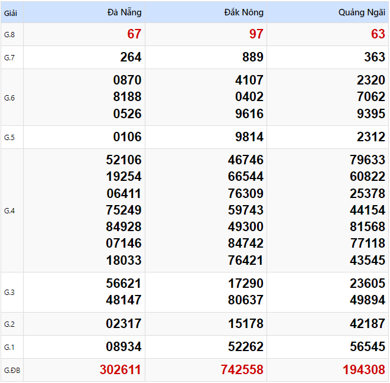Select the Quảng Ngãi column header
The image size is (390, 383).
pos(362,12)
